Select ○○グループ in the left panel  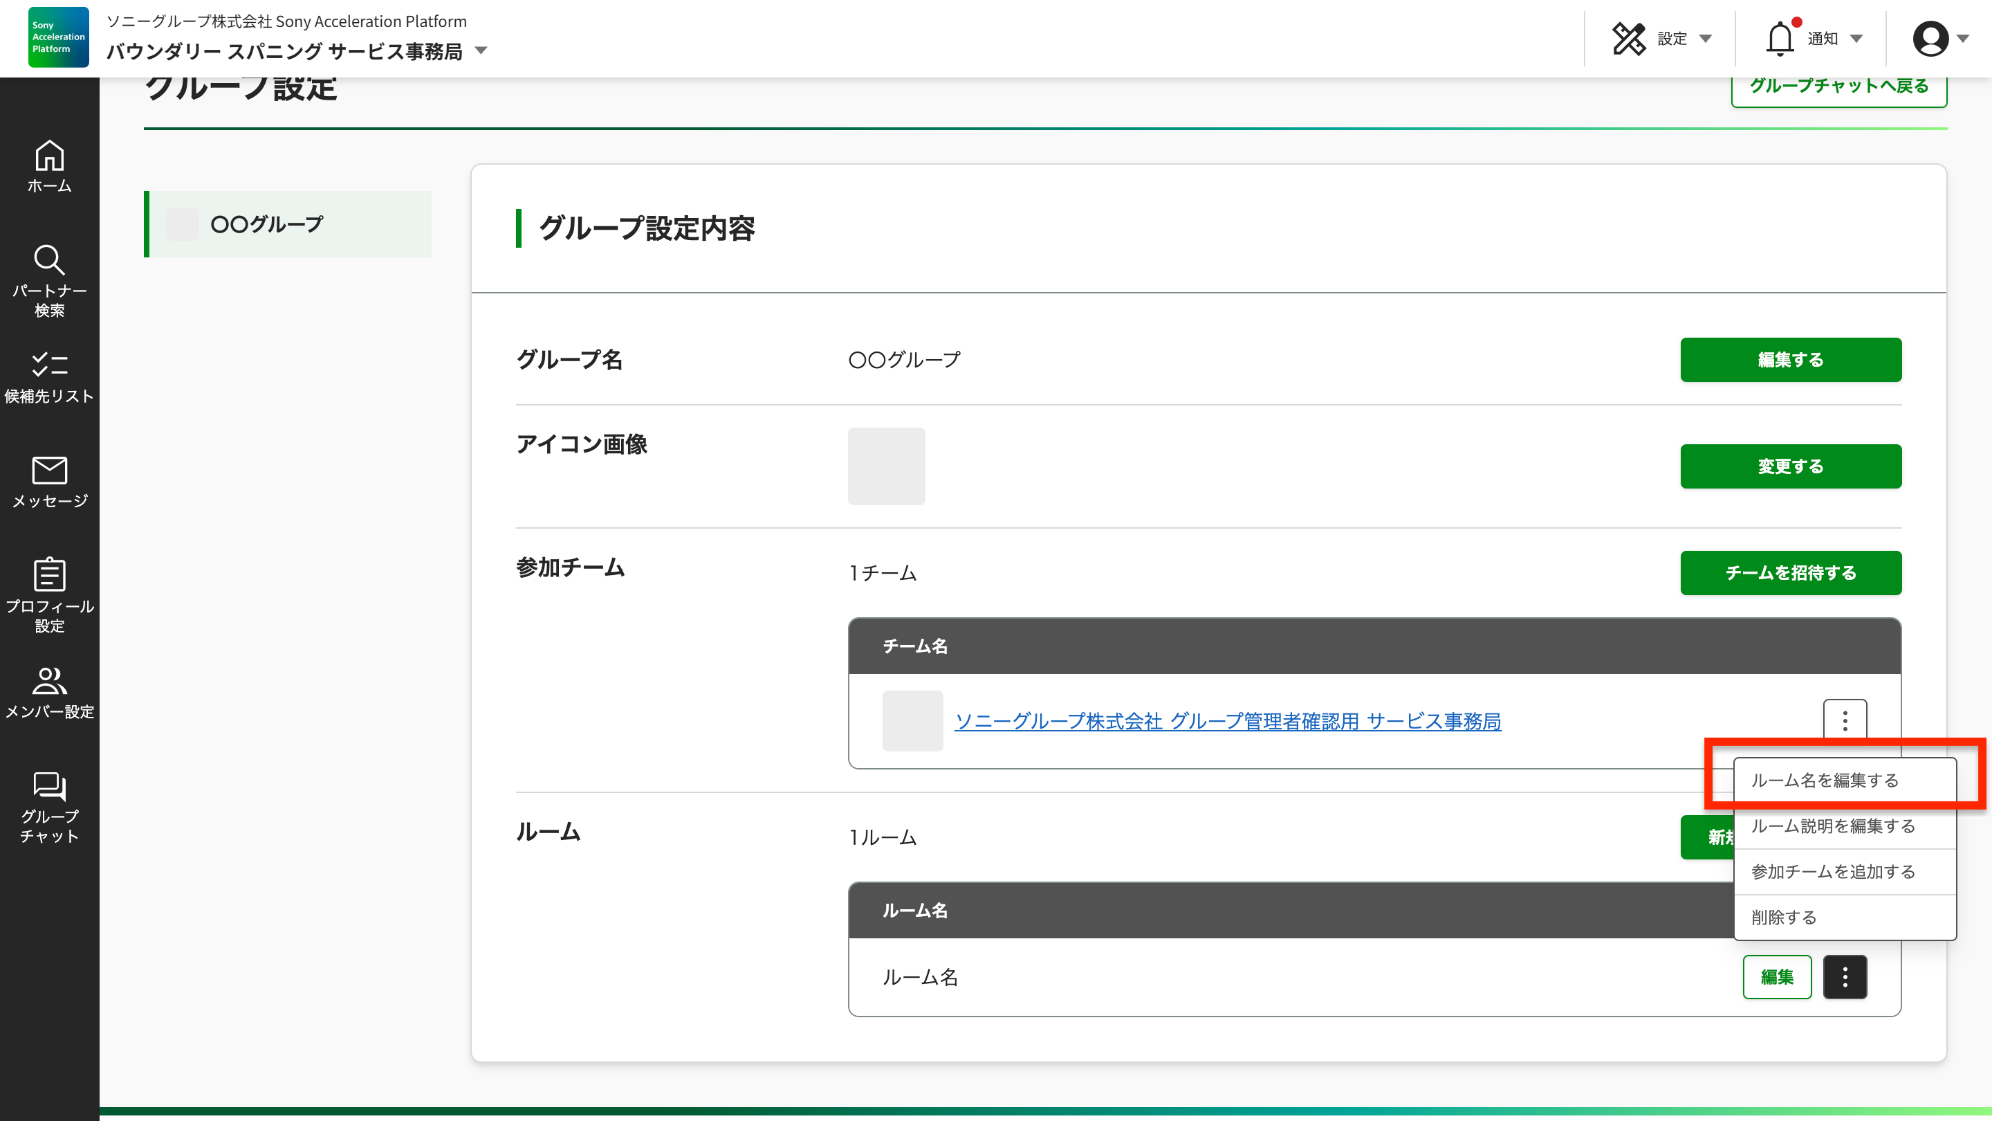click(266, 224)
